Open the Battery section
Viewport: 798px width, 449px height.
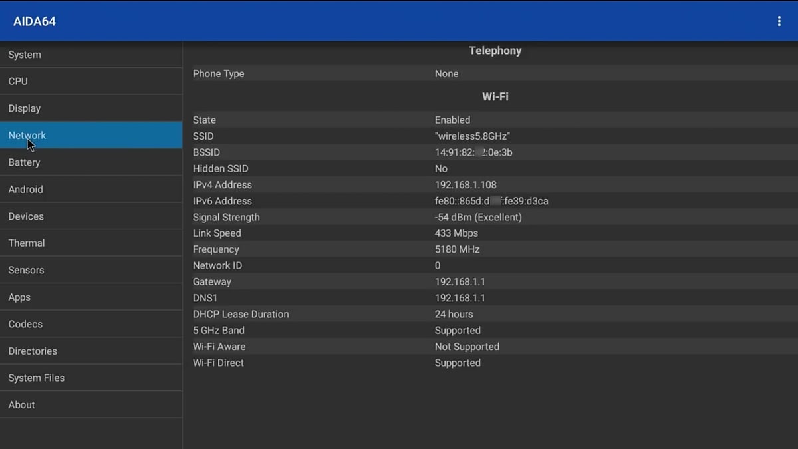pos(91,162)
